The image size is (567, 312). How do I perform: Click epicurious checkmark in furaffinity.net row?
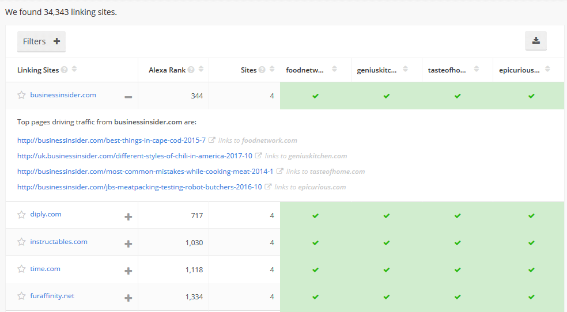pos(531,297)
